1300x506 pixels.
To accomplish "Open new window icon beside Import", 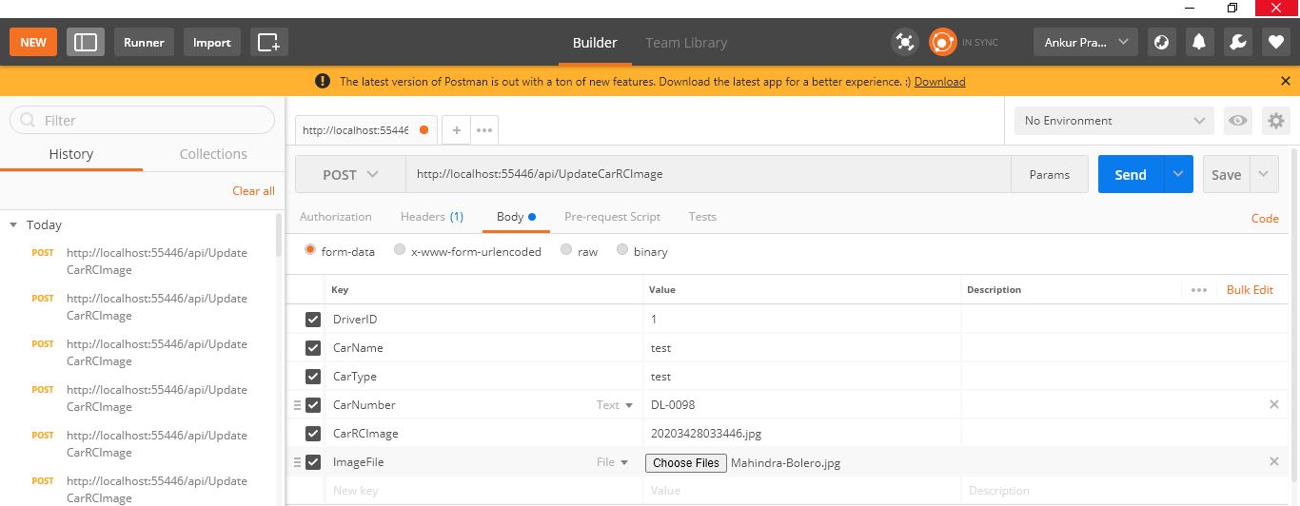I will [x=269, y=42].
